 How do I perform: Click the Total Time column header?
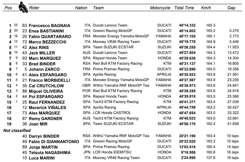(x=184, y=8)
